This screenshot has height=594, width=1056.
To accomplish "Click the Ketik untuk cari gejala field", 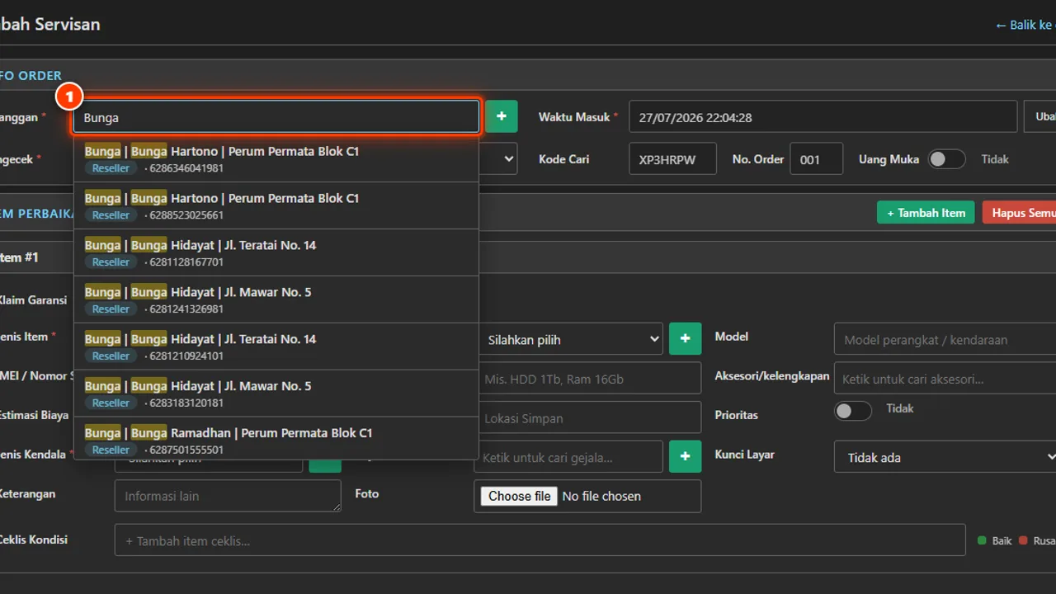I will coord(568,457).
